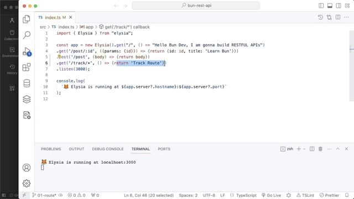
Task: Click the TSLint status item
Action: [305, 195]
